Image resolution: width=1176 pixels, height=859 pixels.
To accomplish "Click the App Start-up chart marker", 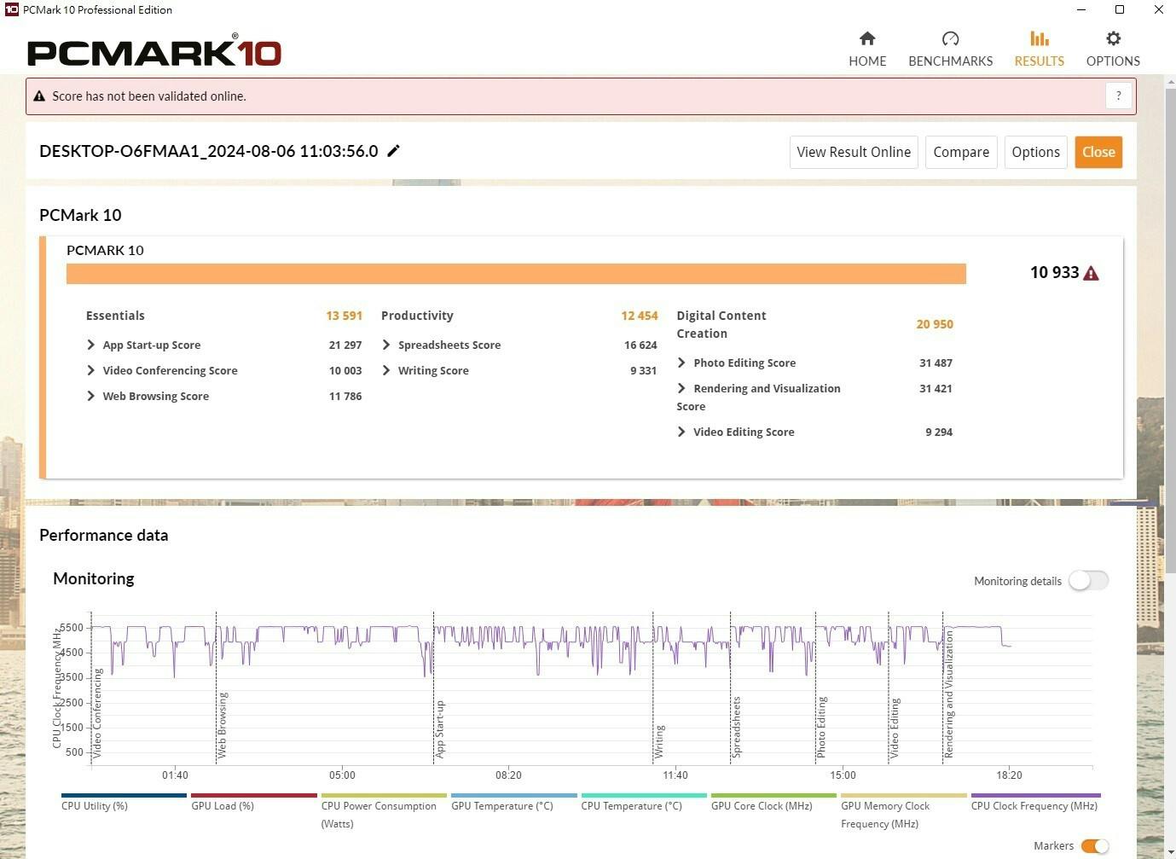I will pos(440,729).
